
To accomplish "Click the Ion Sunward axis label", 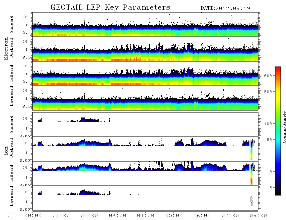I will click(x=12, y=124).
